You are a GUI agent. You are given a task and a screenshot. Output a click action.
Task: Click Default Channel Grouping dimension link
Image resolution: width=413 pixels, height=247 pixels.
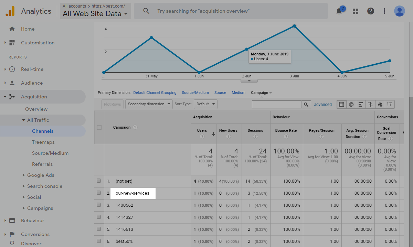(155, 93)
